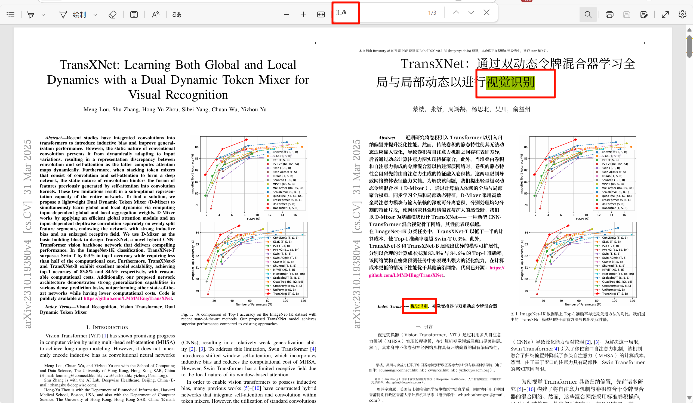Image resolution: width=693 pixels, height=403 pixels.
Task: Open the GitHub TransXNet link in abstract
Action: 128,298
